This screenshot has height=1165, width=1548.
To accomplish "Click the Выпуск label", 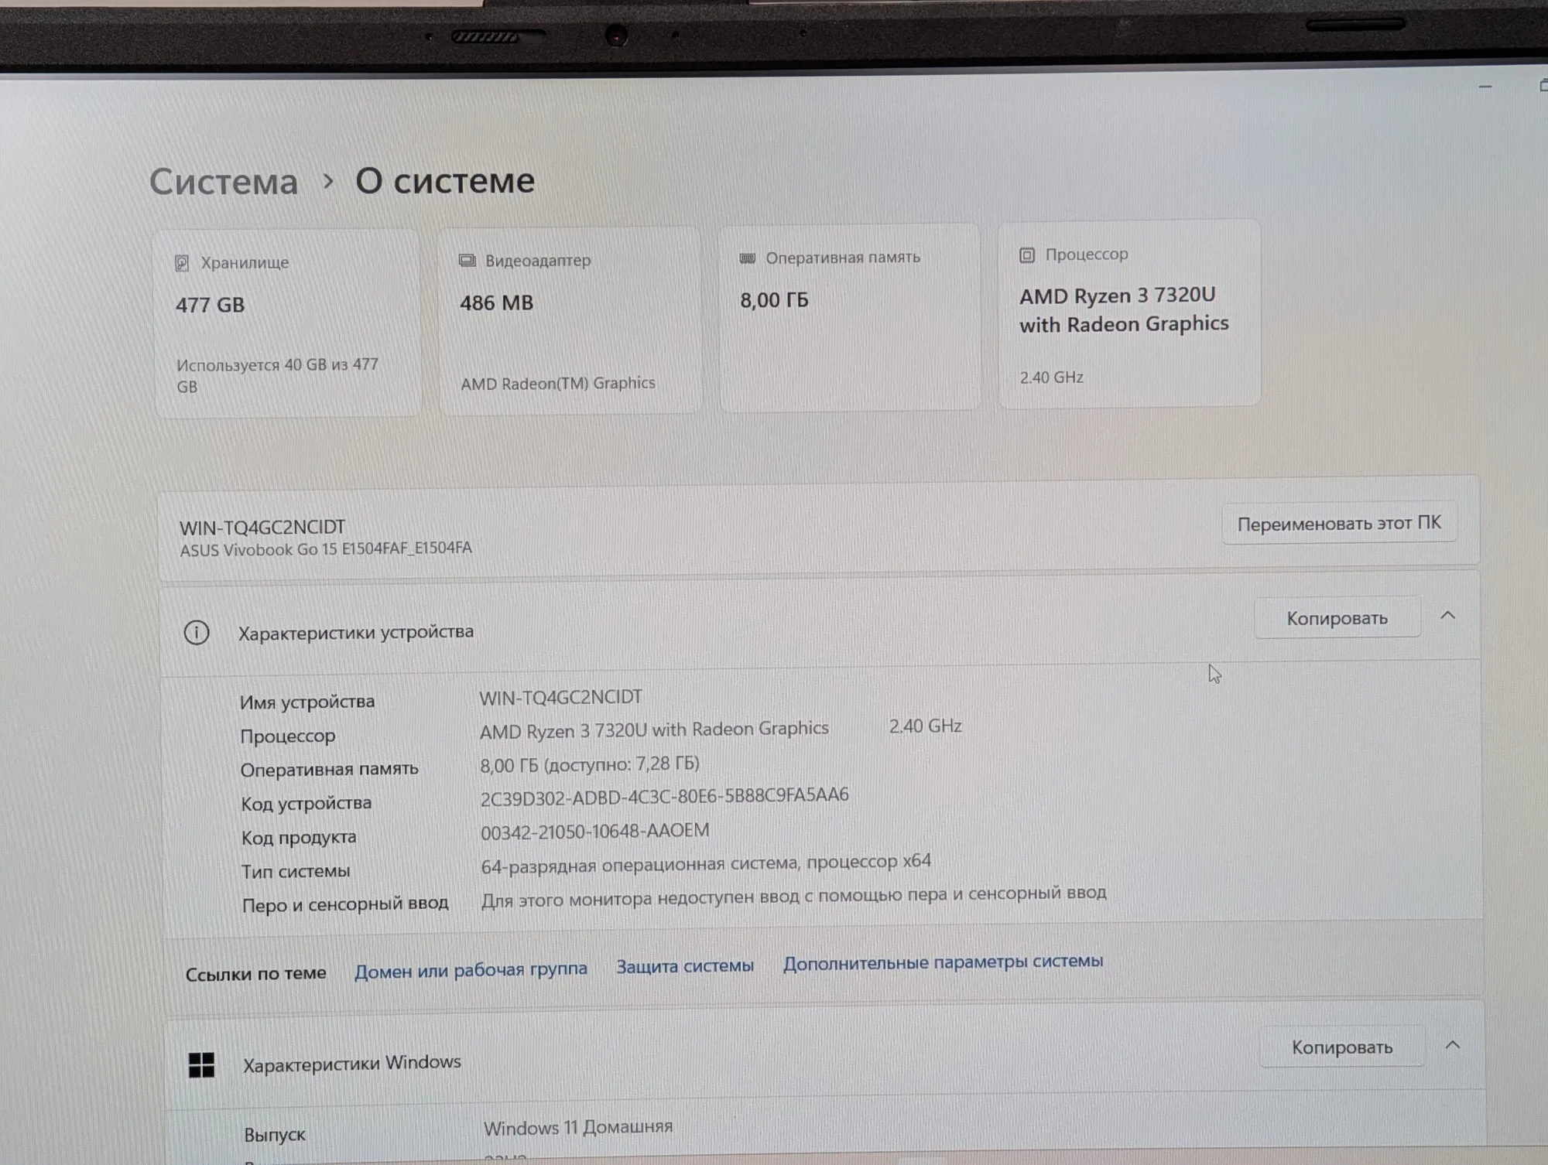I will tap(275, 1135).
